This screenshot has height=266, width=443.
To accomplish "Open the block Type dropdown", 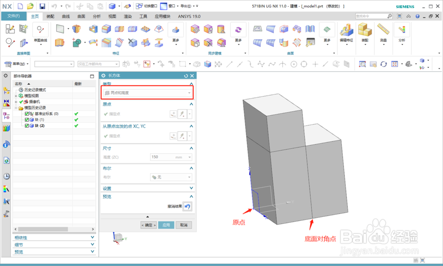I will (x=148, y=93).
